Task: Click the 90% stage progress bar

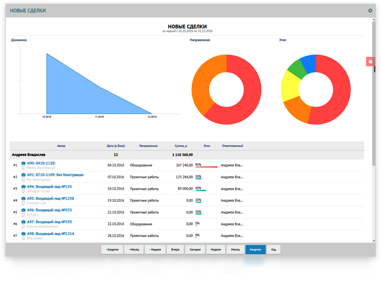Action: coord(206,167)
